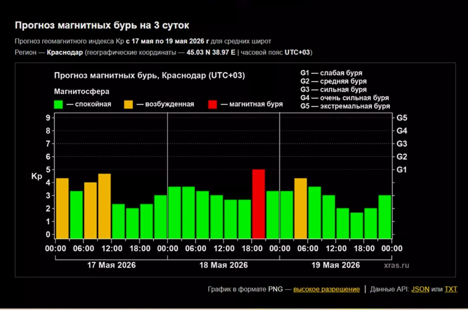Select the first yellow bar of 17 May
468x310 pixels.
click(62, 208)
